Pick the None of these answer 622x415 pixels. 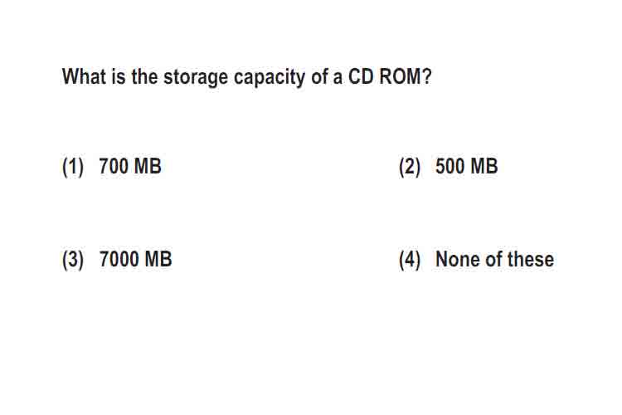click(x=494, y=259)
